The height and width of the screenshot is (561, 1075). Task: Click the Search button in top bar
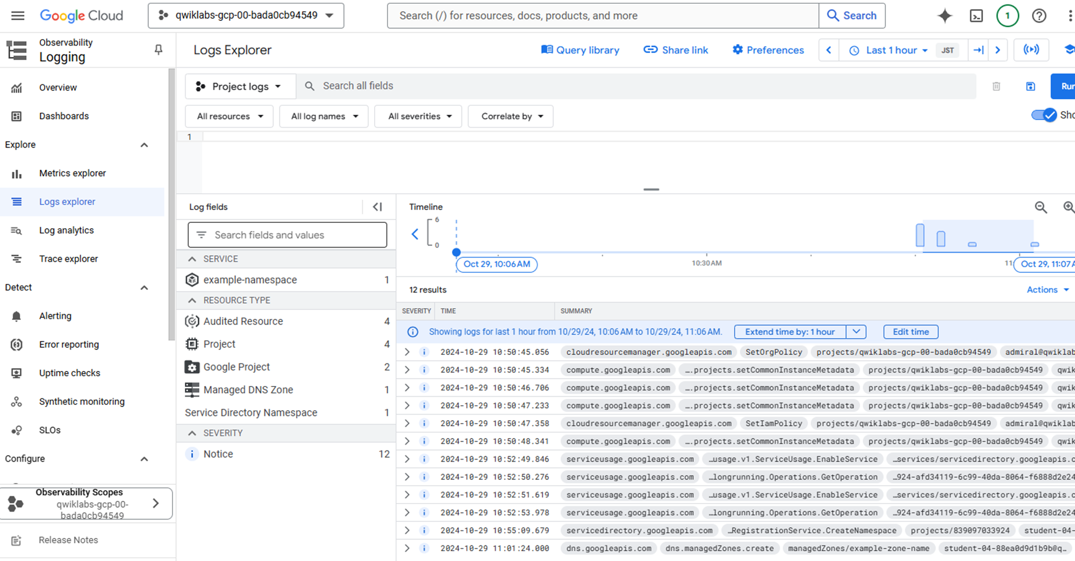(852, 16)
